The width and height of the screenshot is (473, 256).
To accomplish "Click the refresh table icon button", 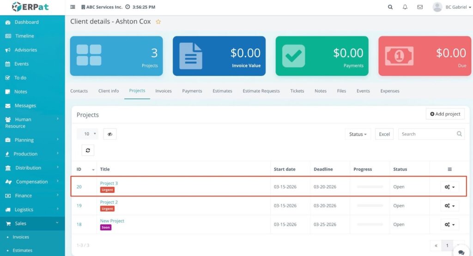I will pyautogui.click(x=88, y=150).
